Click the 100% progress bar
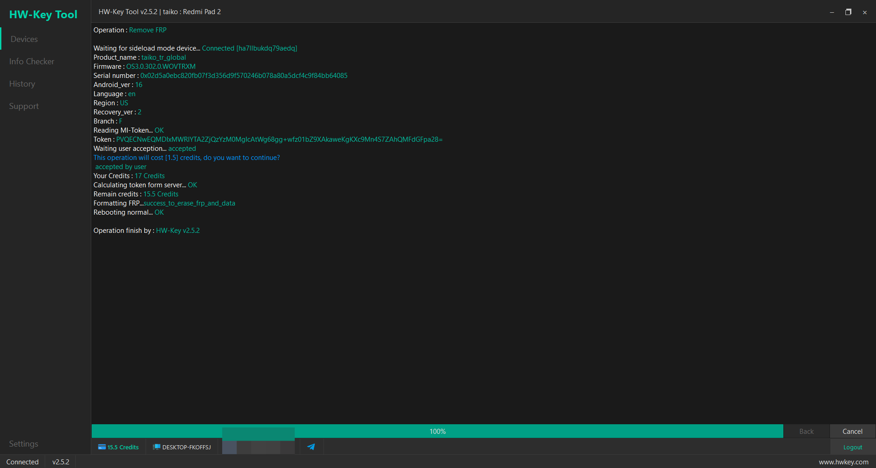The height and width of the screenshot is (468, 876). tap(438, 432)
